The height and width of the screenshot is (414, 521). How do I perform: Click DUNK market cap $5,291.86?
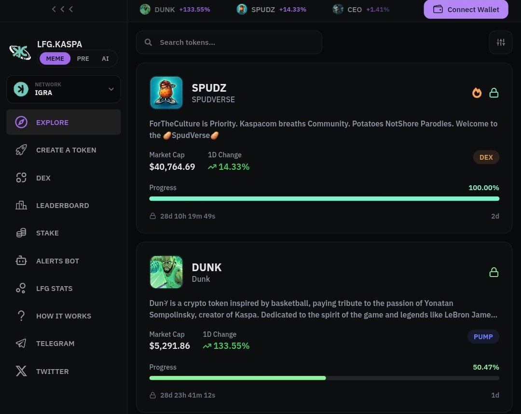(x=169, y=346)
